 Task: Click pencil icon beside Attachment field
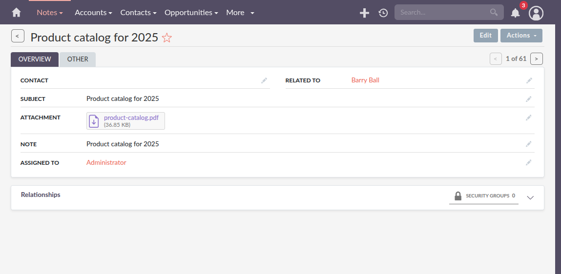click(x=529, y=117)
